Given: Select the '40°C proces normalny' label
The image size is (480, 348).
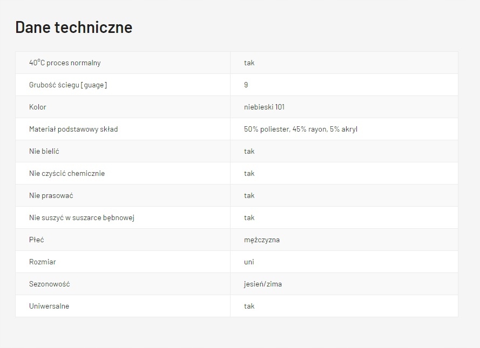Looking at the screenshot, I should pos(65,63).
